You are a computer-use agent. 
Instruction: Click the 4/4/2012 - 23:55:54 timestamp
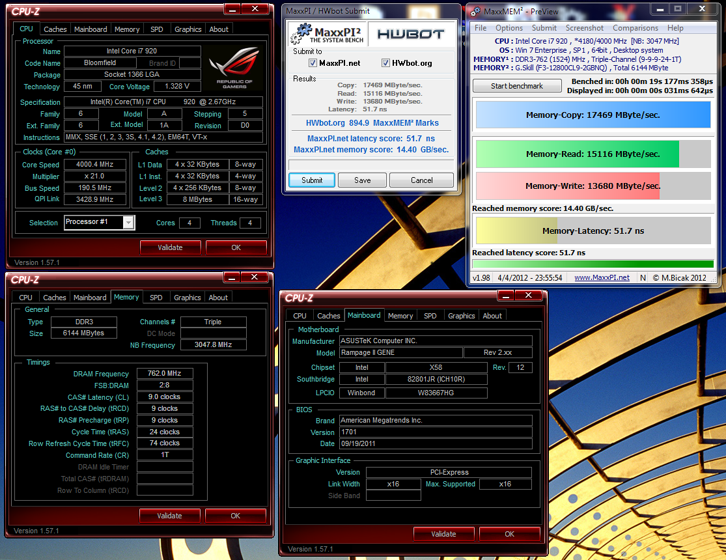[529, 277]
